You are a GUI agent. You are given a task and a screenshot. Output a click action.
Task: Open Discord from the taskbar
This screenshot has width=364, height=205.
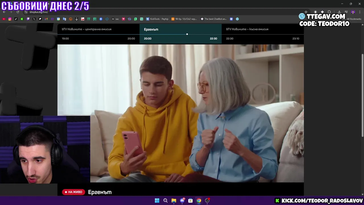(182, 200)
